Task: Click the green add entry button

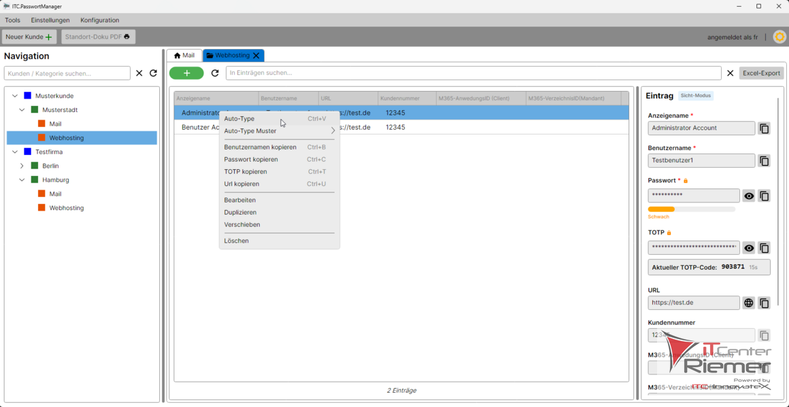Action: click(x=186, y=73)
